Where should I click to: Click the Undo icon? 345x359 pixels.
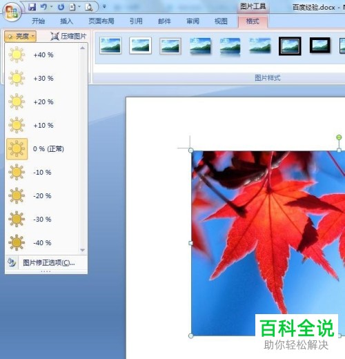click(x=43, y=7)
